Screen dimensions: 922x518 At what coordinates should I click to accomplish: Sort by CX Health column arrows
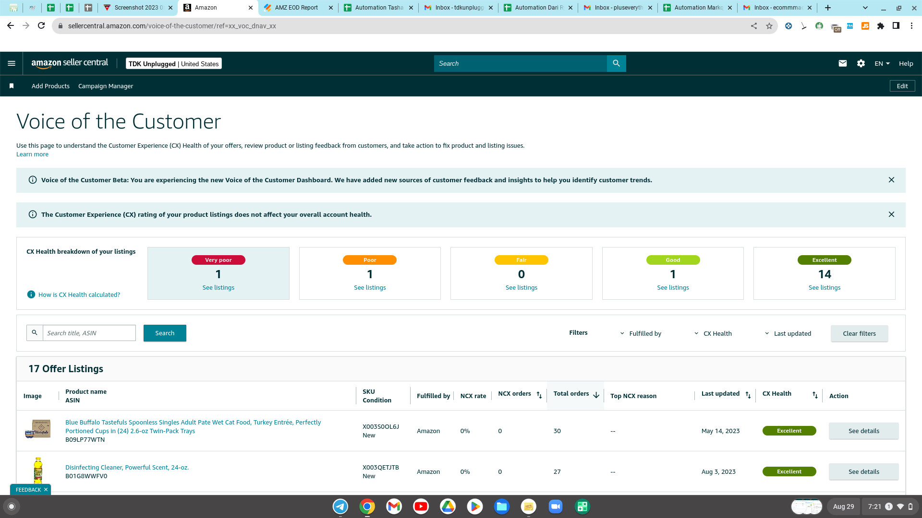pos(815,395)
